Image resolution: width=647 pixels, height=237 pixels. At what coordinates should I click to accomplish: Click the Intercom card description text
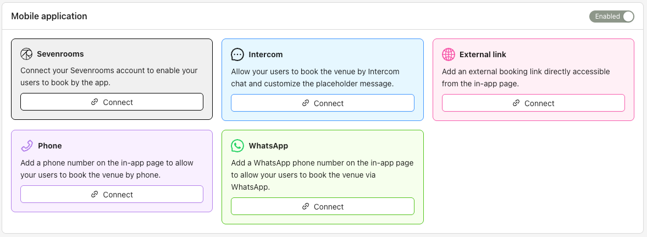click(315, 78)
